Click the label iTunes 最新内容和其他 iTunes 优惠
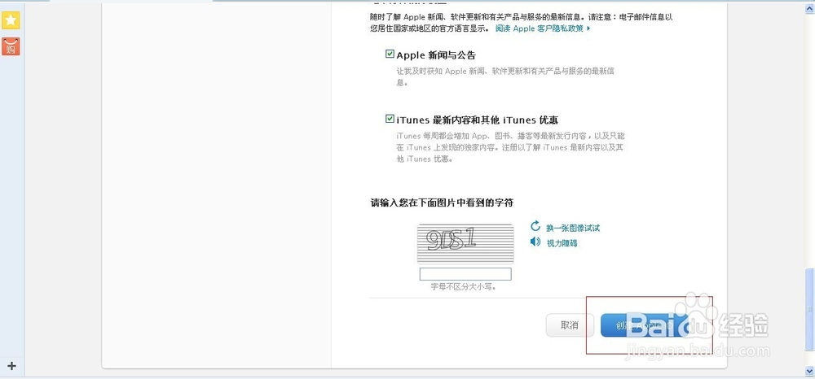 477,120
